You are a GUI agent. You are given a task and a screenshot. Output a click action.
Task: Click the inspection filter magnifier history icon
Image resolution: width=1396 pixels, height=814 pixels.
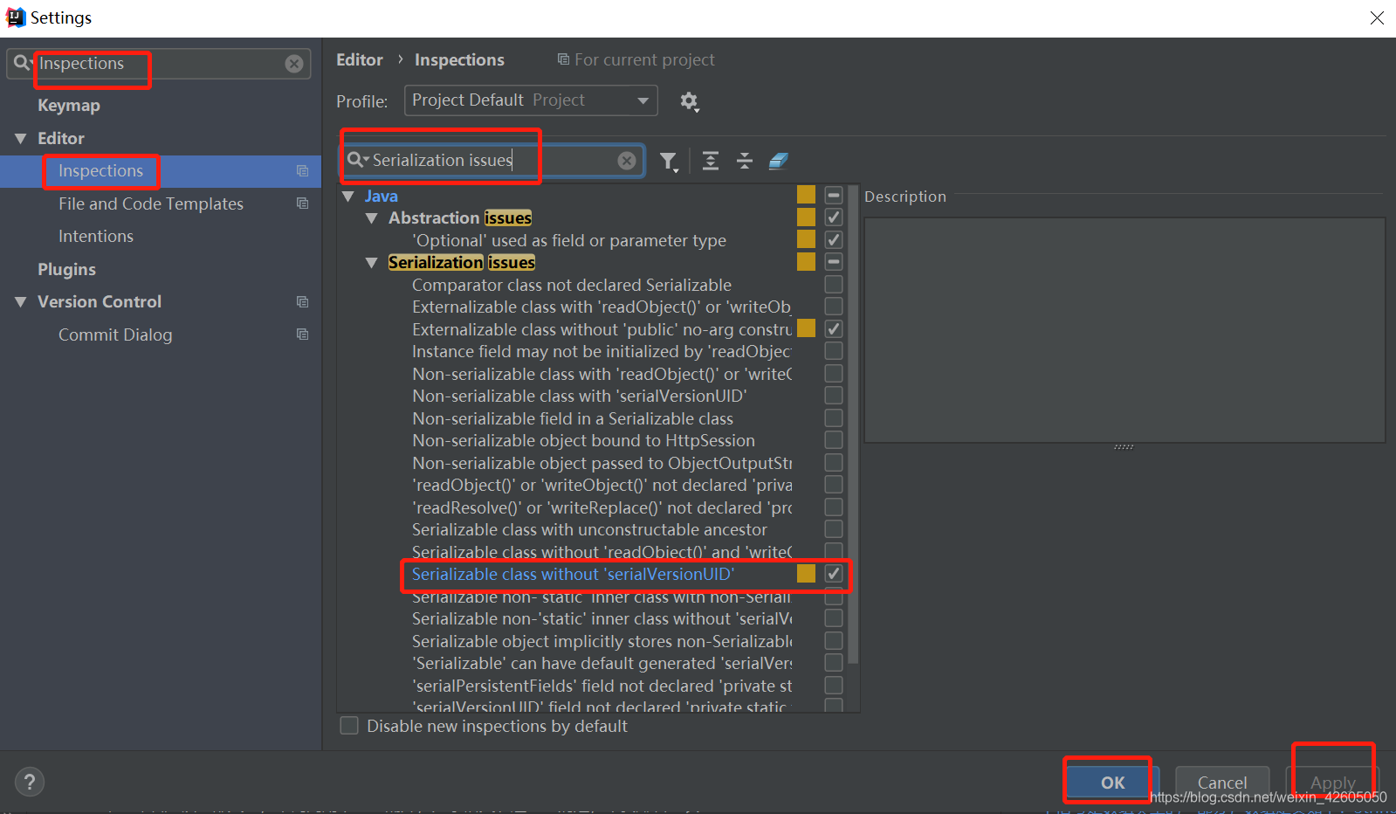(358, 160)
